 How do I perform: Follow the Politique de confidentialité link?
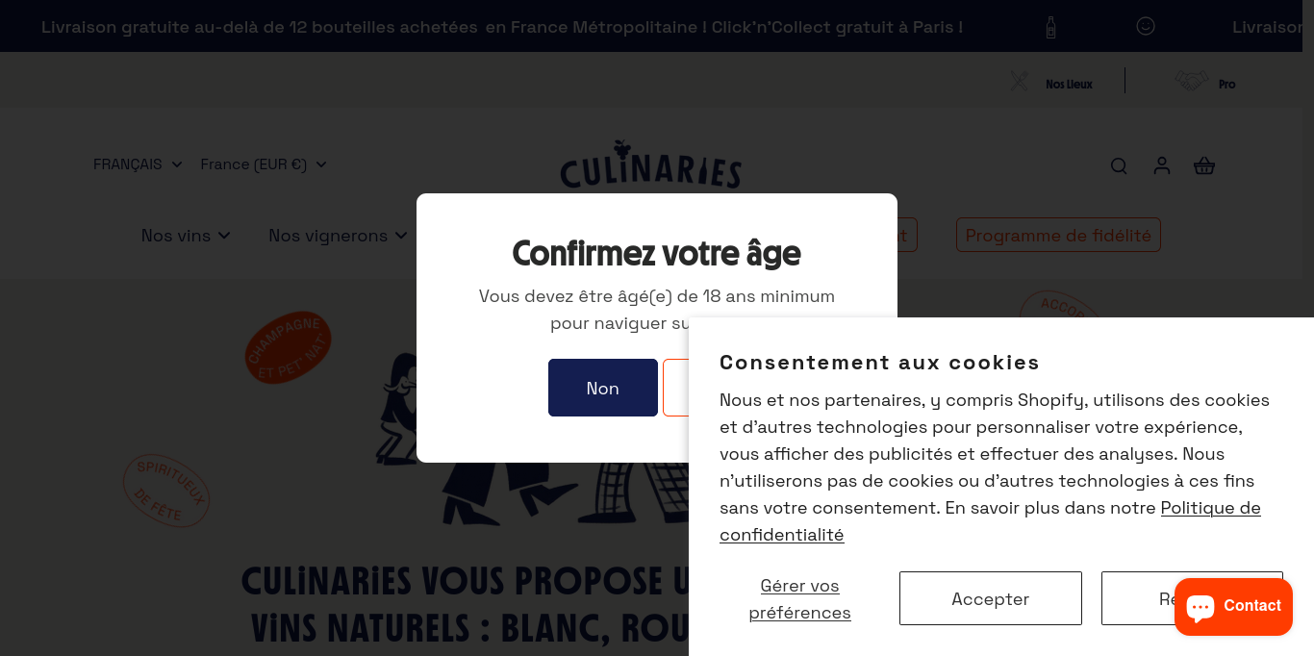(x=1209, y=507)
